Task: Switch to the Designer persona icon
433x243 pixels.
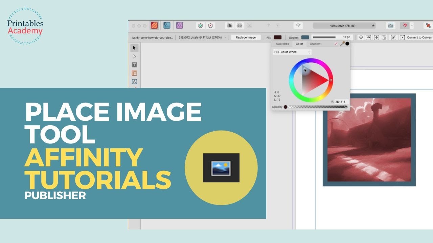Action: 167,25
